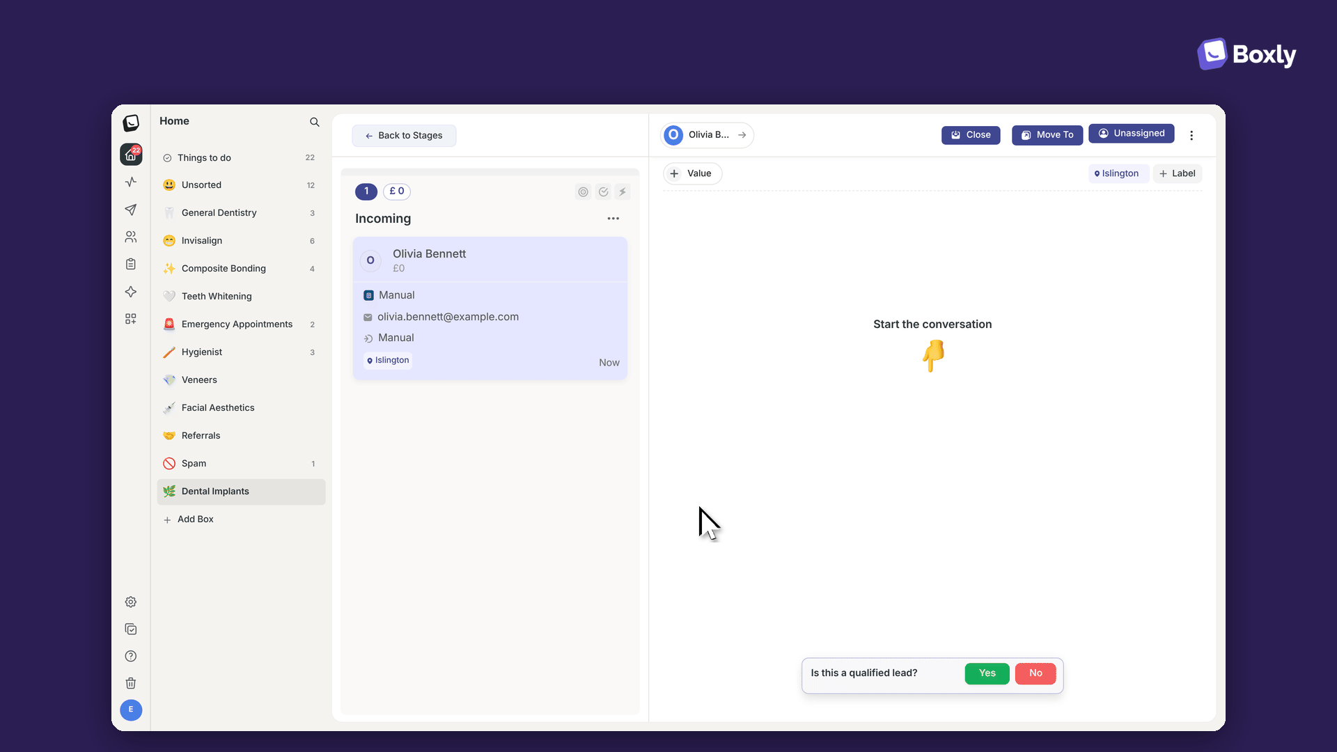1337x752 pixels.
Task: Open the checklist tasks icon at bottom
Action: 131,629
